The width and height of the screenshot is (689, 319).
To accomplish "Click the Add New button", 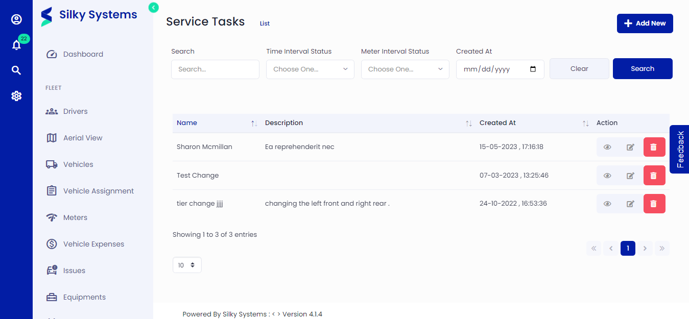I will point(645,23).
